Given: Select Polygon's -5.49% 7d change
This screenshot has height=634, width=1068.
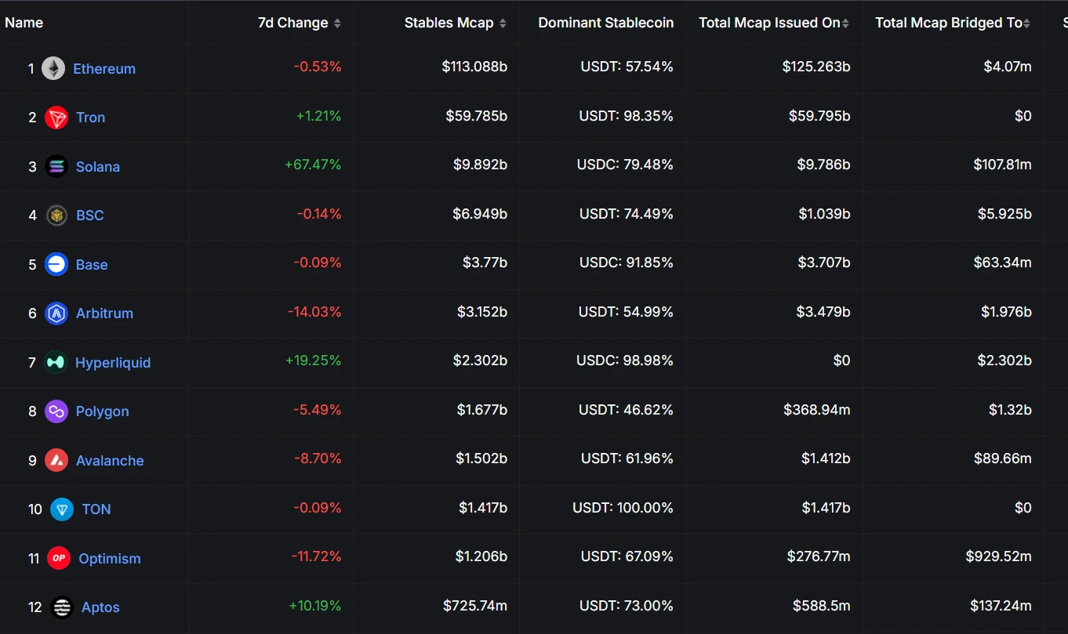Looking at the screenshot, I should 317,410.
